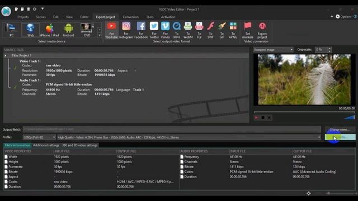
Task: Click the Edit profile button under Change name
Action: pos(340,137)
